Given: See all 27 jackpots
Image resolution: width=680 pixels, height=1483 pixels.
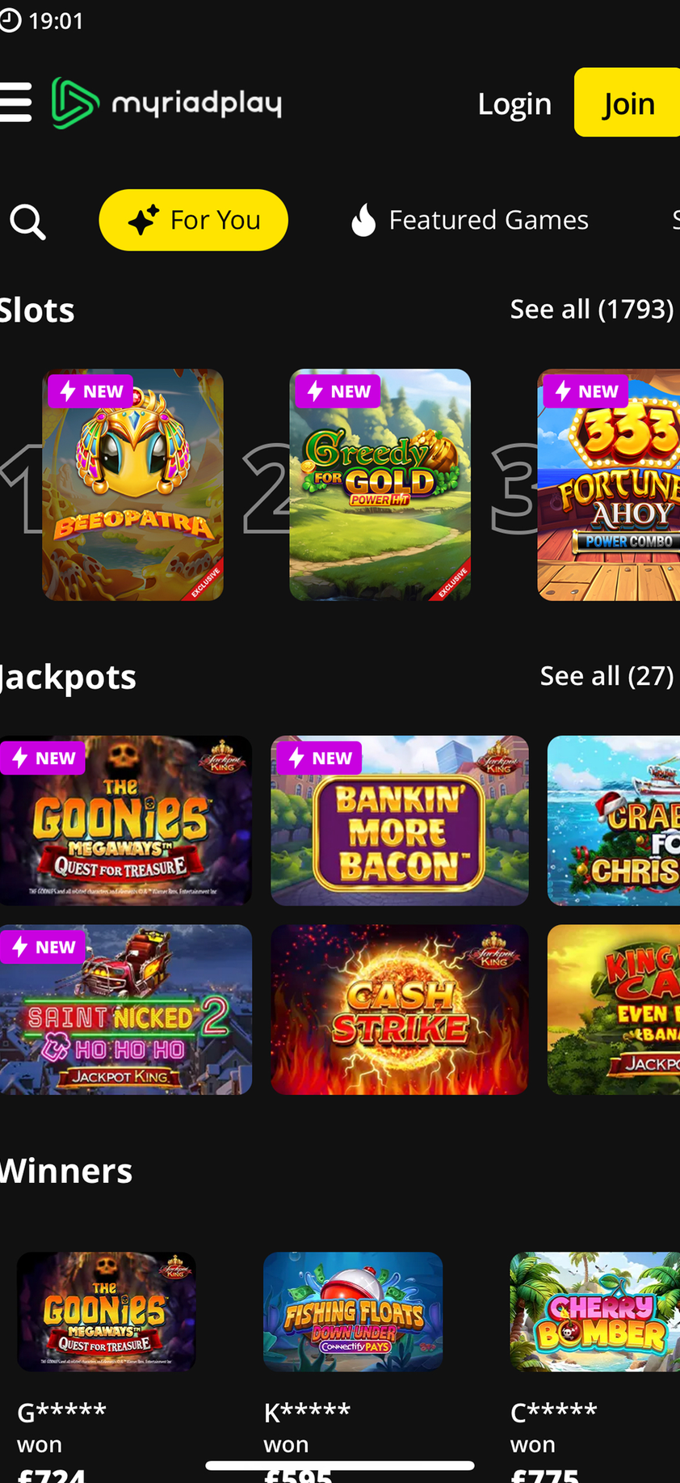Looking at the screenshot, I should click(x=607, y=676).
